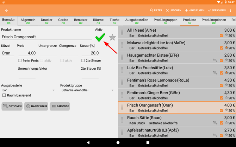Open the Filter search option
The image size is (236, 147).
click(x=156, y=11)
